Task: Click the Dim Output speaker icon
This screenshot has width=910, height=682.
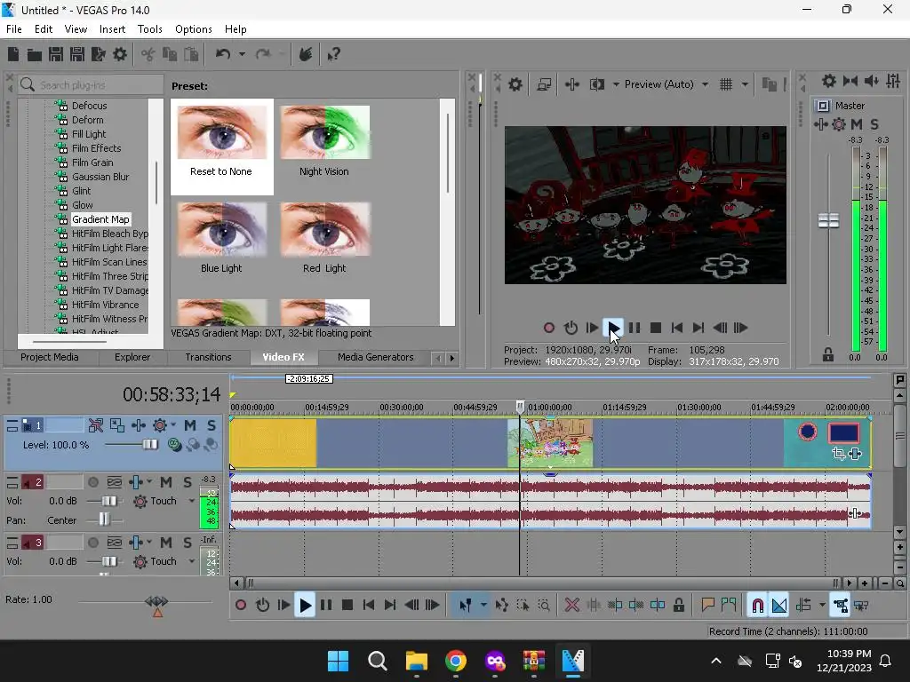Action: click(871, 81)
